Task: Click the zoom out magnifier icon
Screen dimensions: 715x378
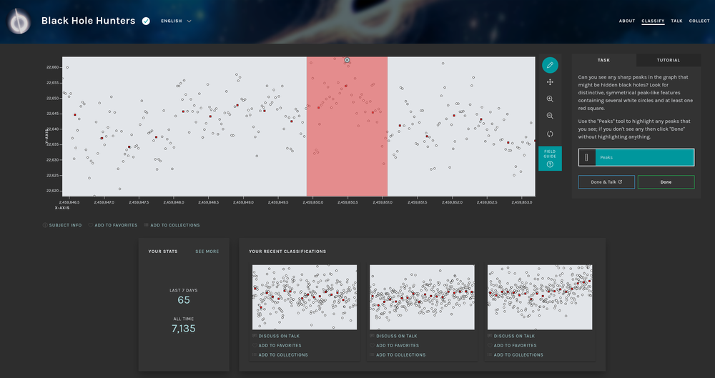Action: click(550, 116)
